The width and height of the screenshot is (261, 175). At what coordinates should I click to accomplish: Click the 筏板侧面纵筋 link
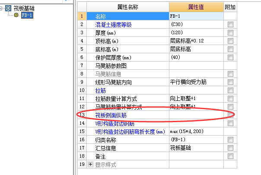111,115
